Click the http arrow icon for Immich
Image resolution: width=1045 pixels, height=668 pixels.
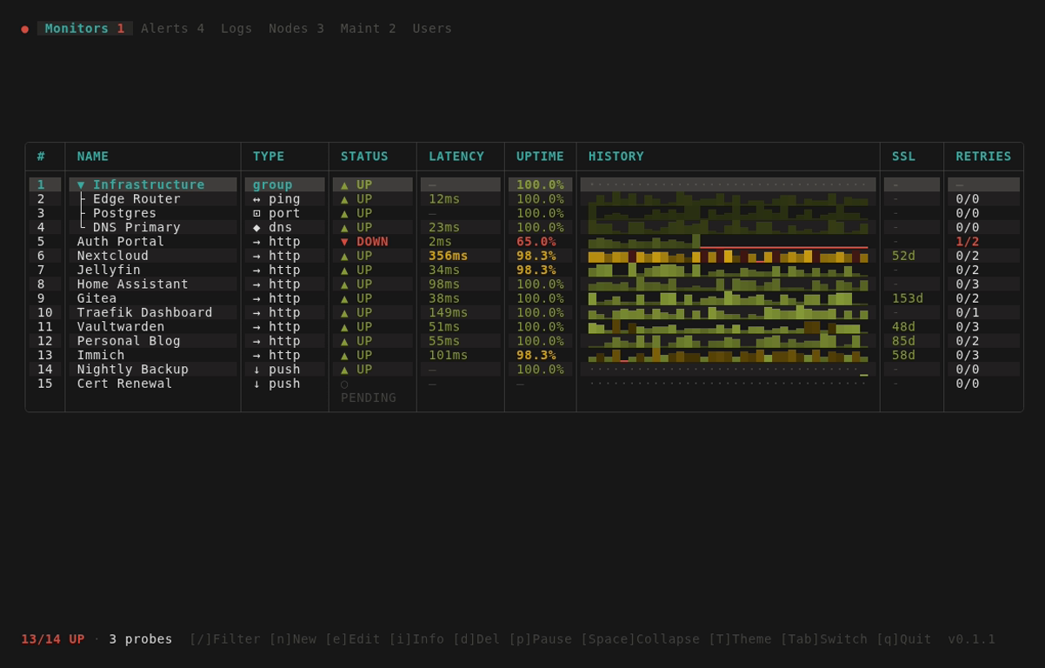click(257, 355)
